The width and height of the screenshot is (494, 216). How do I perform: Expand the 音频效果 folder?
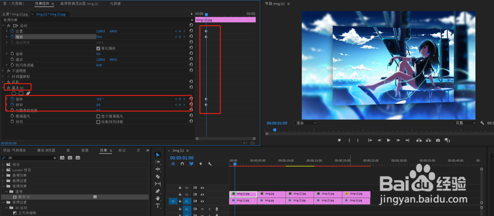[x=3, y=175]
